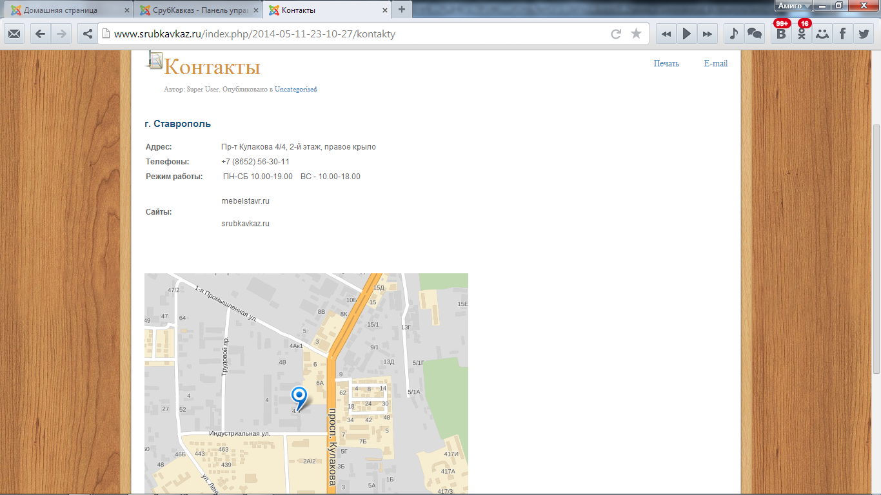Close the Контакты tab
The width and height of the screenshot is (881, 495).
[x=386, y=10]
